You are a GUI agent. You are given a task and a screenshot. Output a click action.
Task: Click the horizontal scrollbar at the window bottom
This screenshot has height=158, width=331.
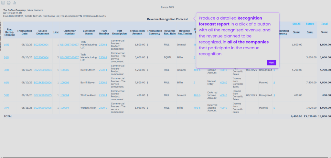pos(165,157)
